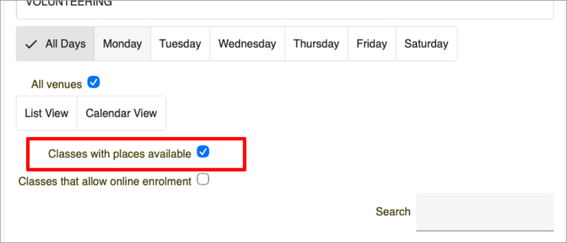567x243 pixels.
Task: Click the red highlight box border
Action: pos(136,139)
